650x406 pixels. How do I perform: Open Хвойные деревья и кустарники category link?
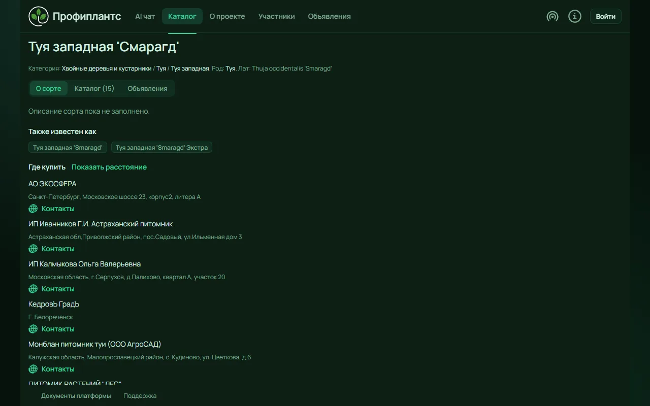click(107, 68)
